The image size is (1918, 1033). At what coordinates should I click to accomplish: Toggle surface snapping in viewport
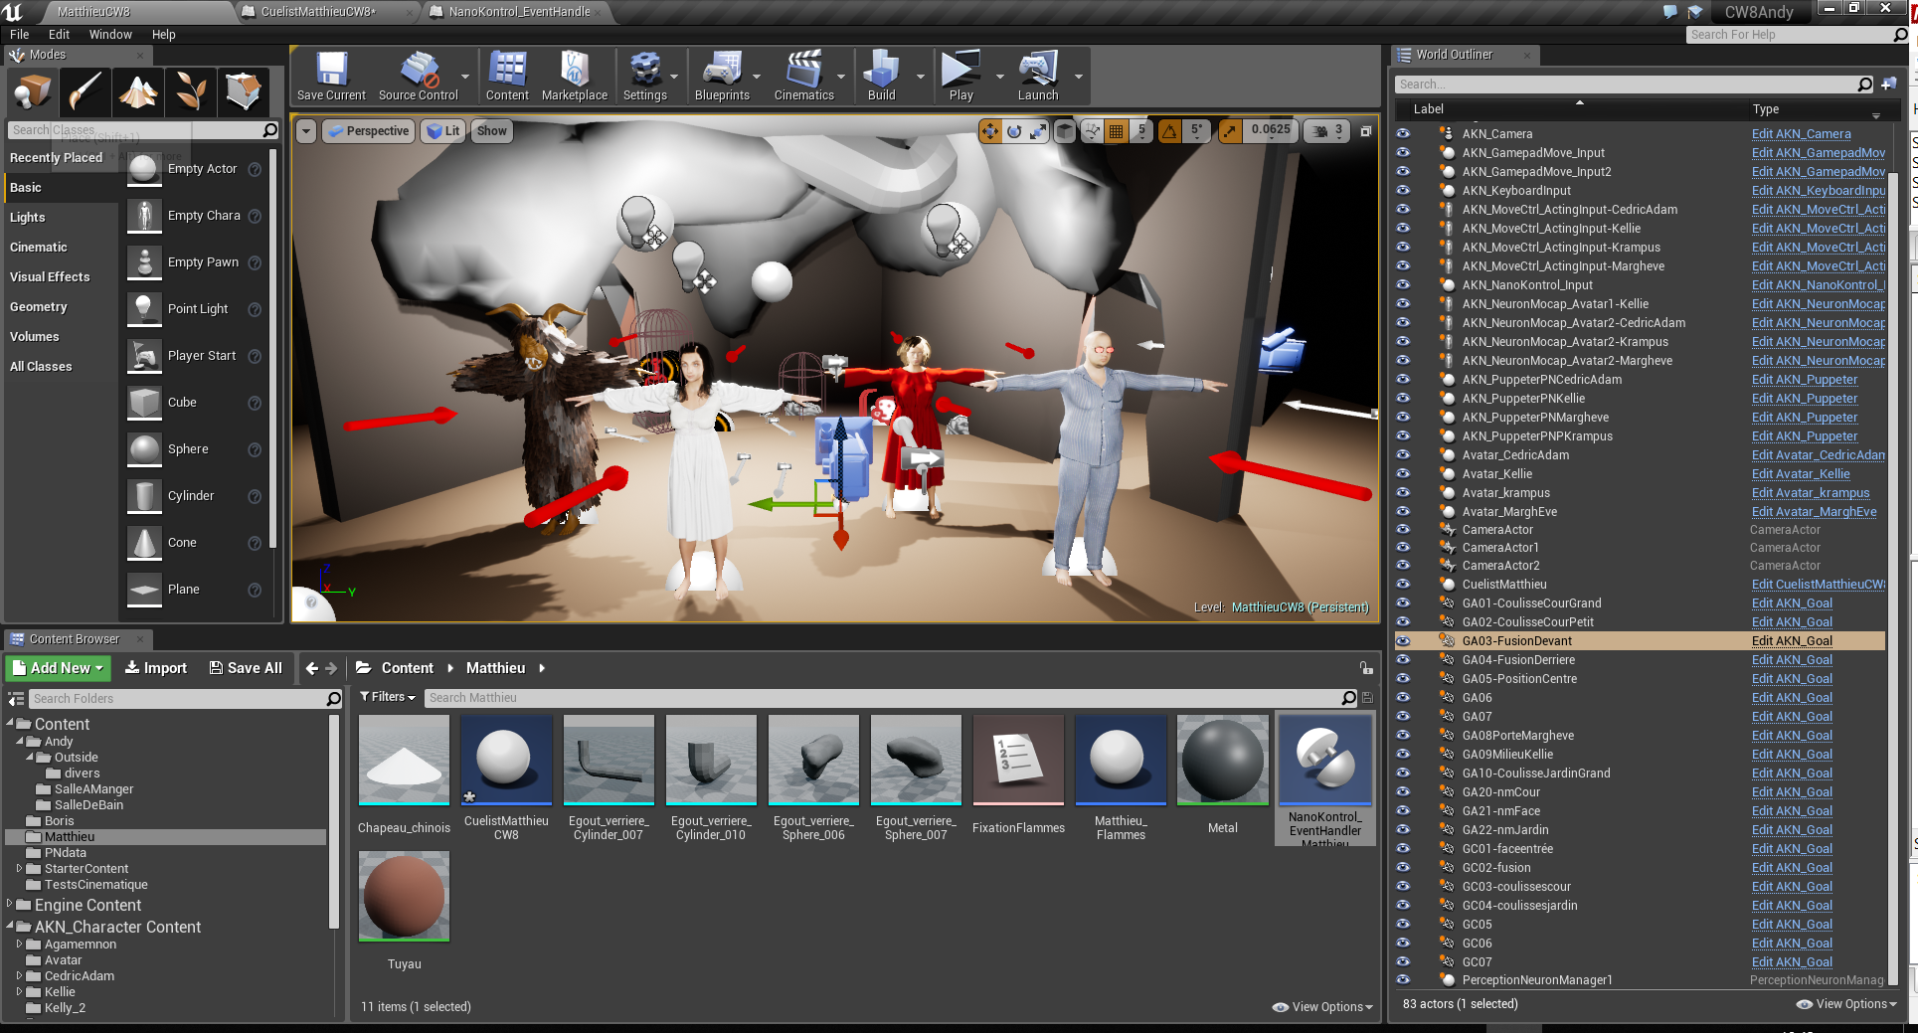(x=1092, y=131)
